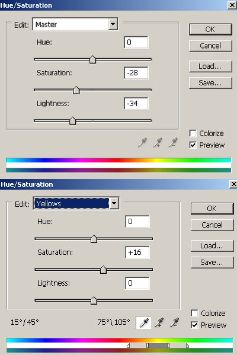This screenshot has width=237, height=355.
Task: Click grayed plus eyedropper in Master dialog
Action: [158, 143]
